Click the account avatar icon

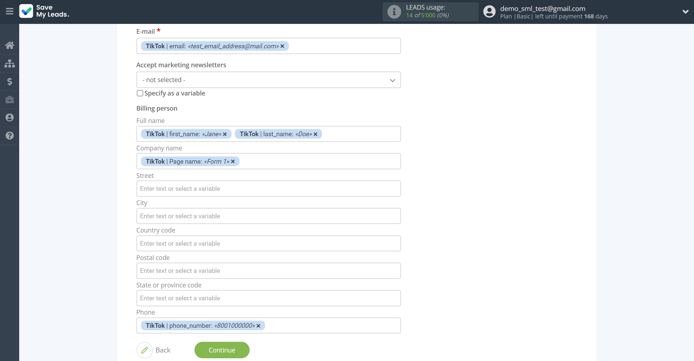(x=489, y=12)
